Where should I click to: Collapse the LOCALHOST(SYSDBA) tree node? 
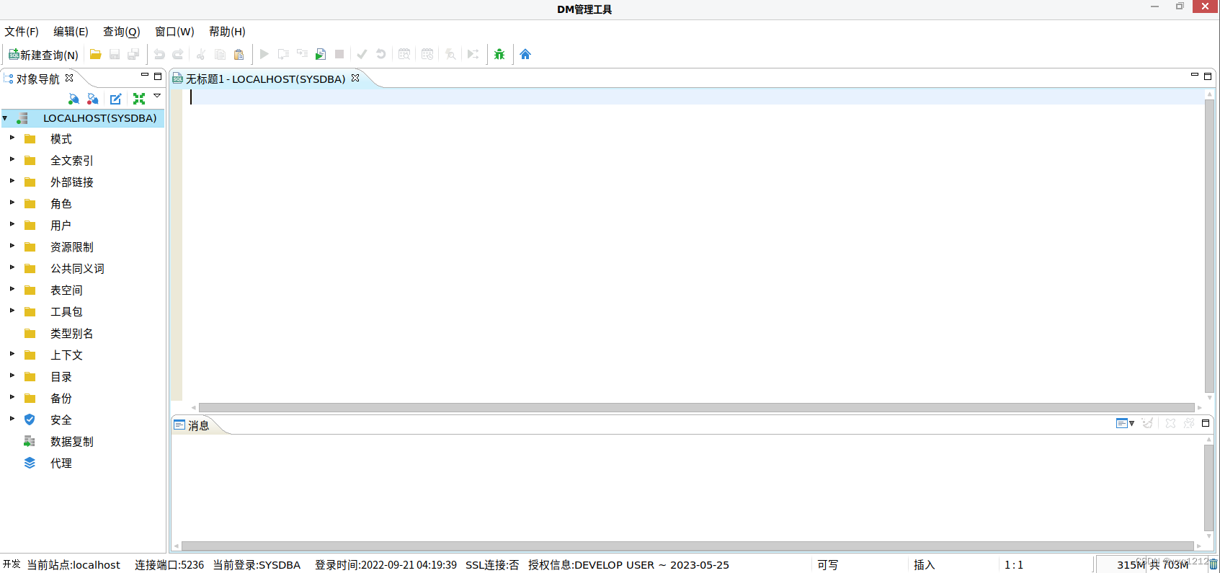click(5, 118)
